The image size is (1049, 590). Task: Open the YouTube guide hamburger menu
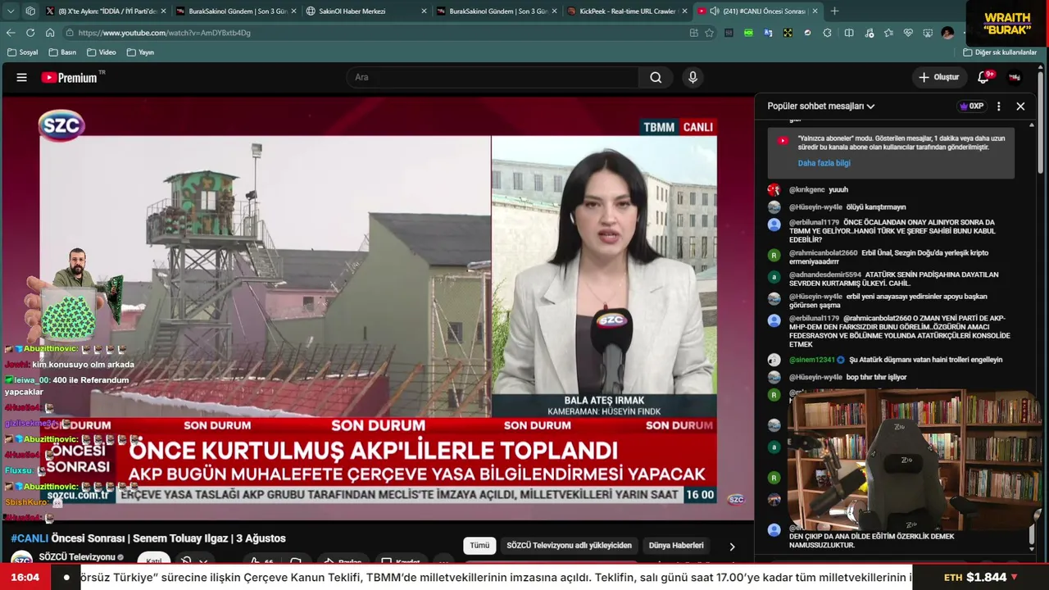click(x=22, y=77)
